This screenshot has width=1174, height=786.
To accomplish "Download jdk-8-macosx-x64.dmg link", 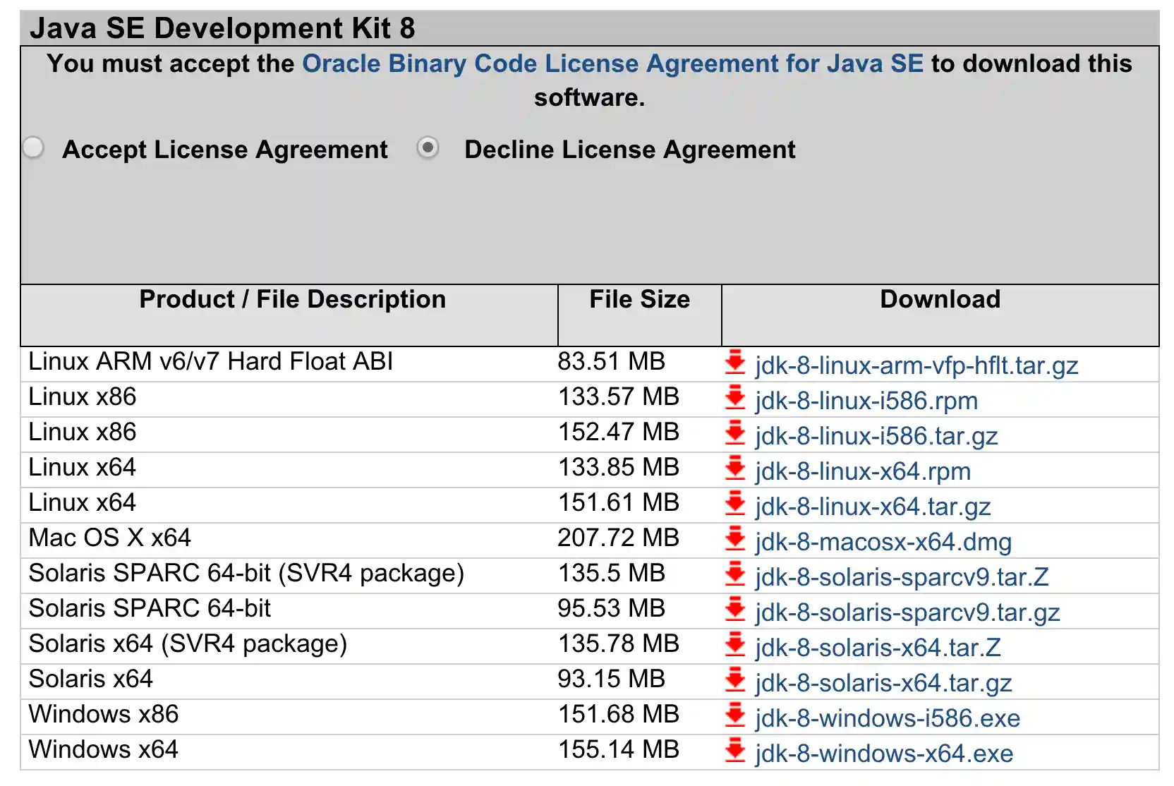I will [x=883, y=542].
